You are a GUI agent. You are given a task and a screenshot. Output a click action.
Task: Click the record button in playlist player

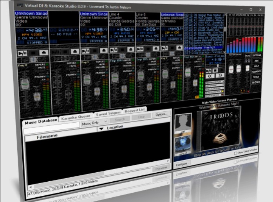coord(221,70)
